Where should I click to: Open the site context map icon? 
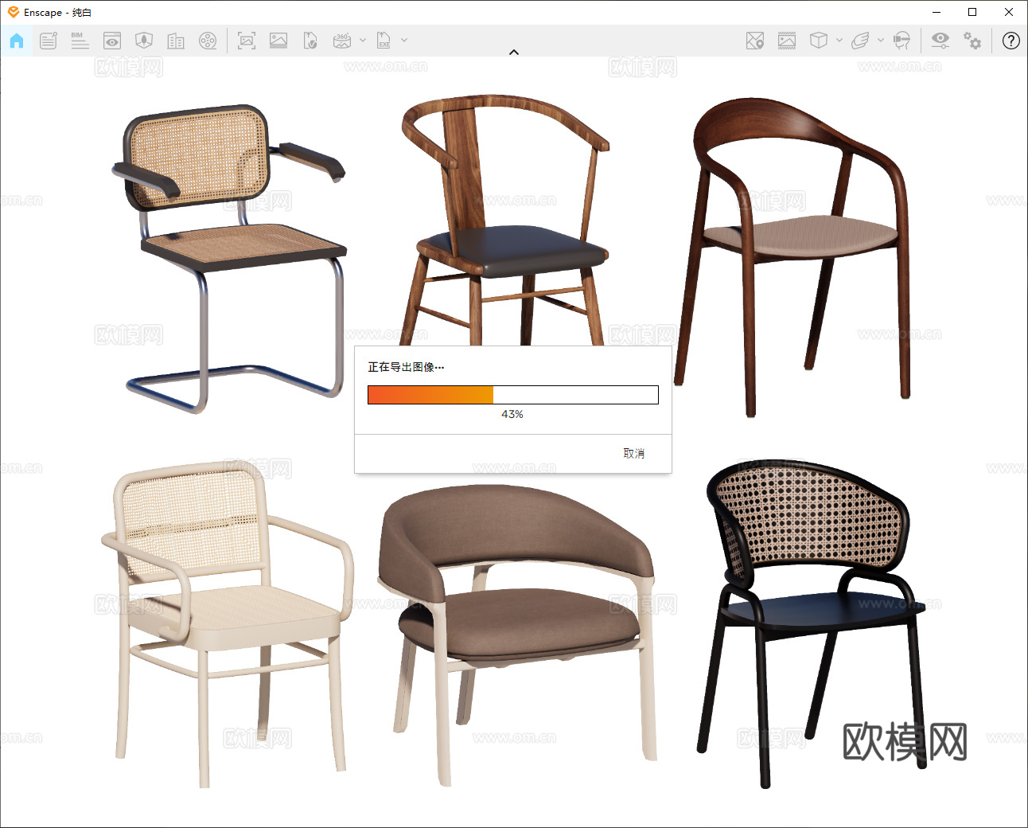pyautogui.click(x=144, y=41)
